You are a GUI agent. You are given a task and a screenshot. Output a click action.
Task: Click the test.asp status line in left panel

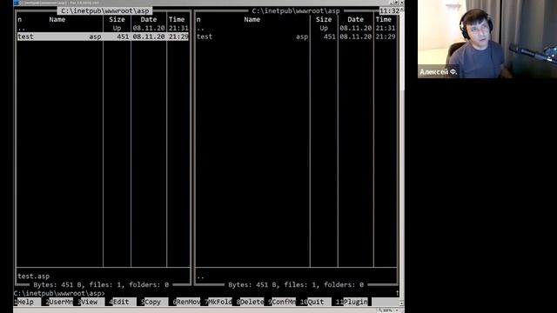click(34, 276)
